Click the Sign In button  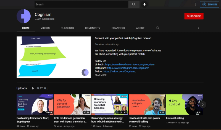coord(209,4)
